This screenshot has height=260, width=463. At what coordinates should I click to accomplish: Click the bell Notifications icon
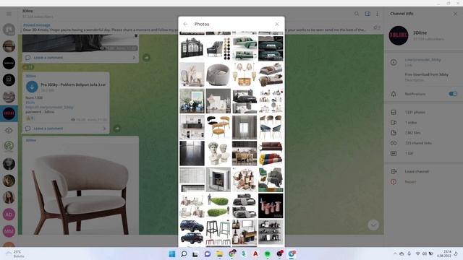click(x=394, y=94)
